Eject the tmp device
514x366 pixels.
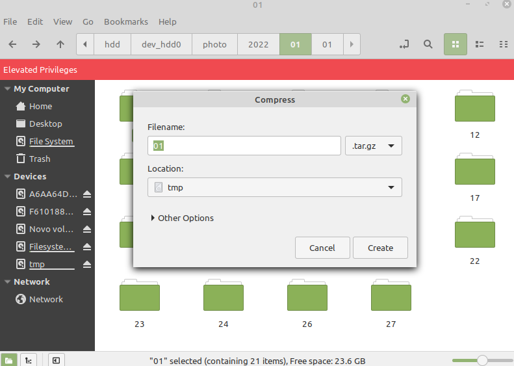[87, 265]
